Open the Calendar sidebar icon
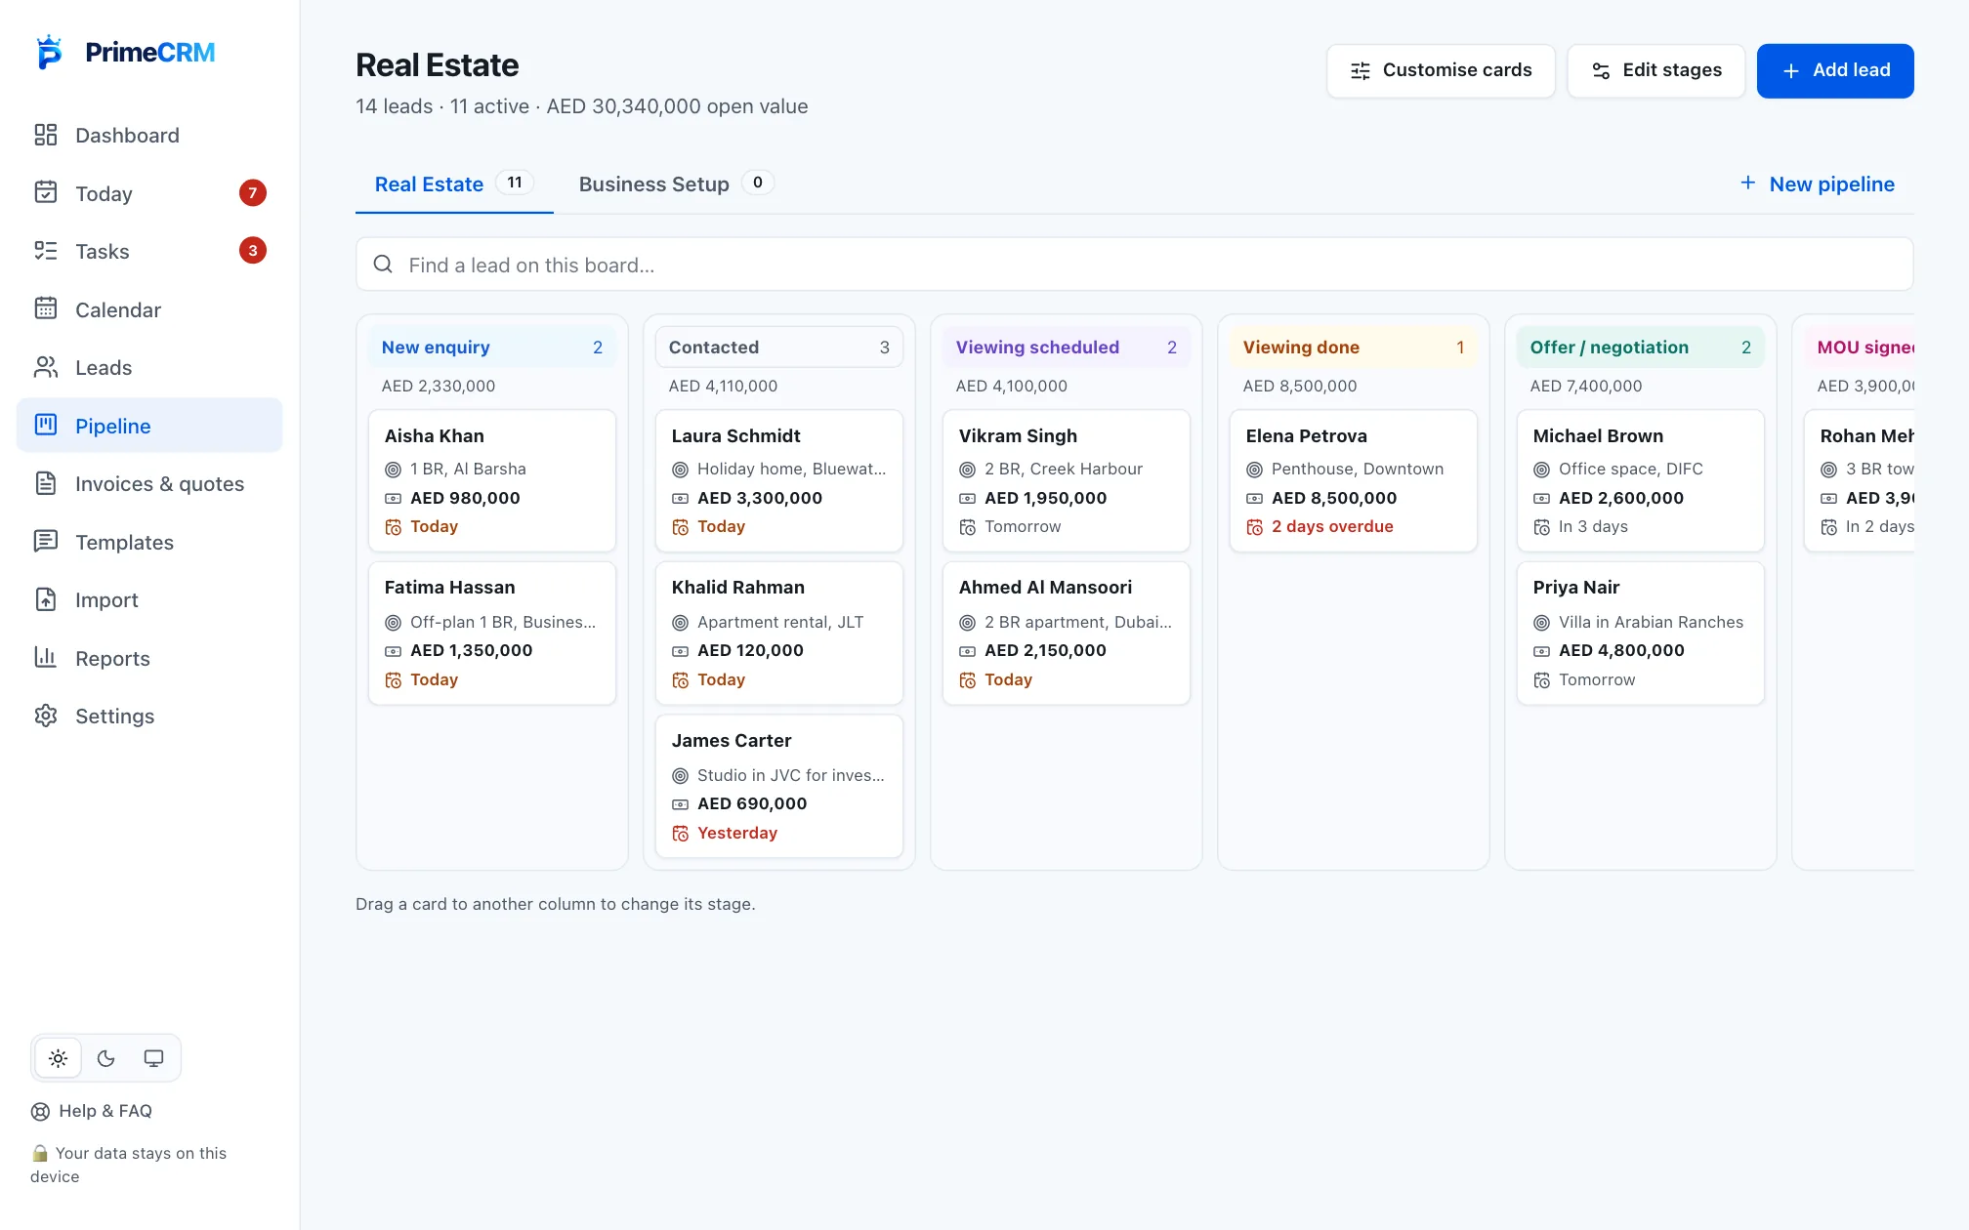This screenshot has height=1230, width=1969. pos(46,309)
